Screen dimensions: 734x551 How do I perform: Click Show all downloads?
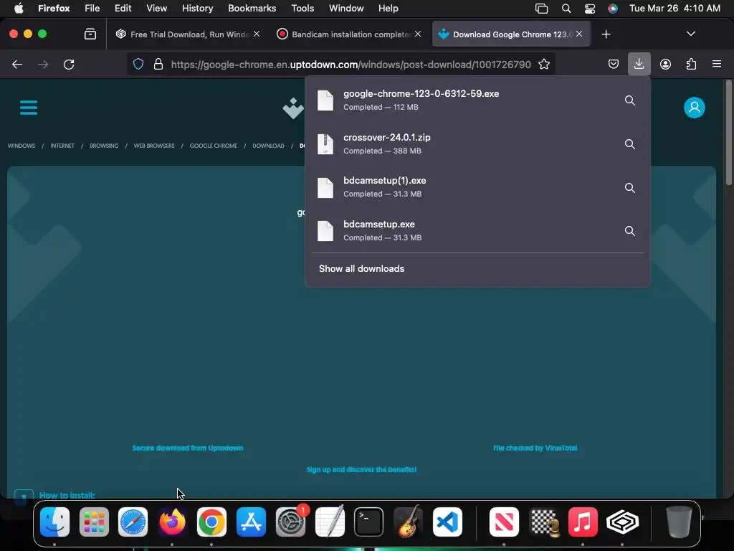click(361, 268)
